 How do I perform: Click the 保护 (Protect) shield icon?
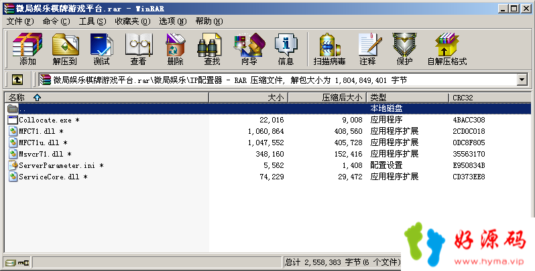(404, 44)
